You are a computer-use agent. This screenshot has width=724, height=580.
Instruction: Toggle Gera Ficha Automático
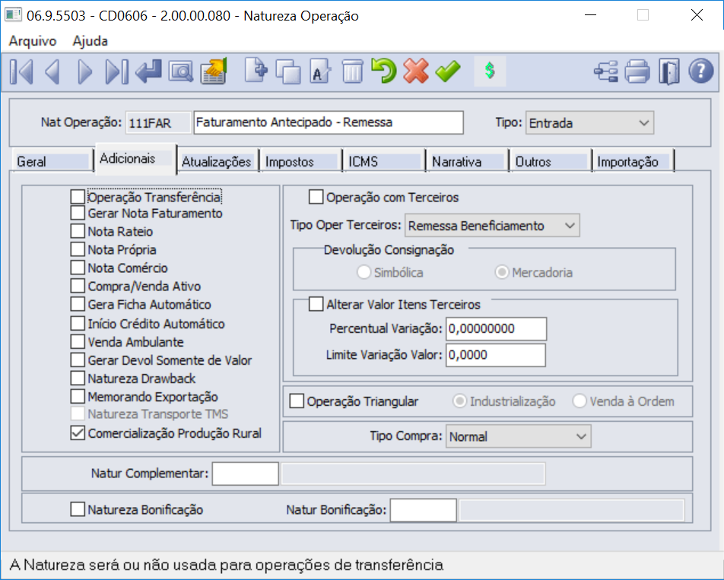tap(78, 305)
